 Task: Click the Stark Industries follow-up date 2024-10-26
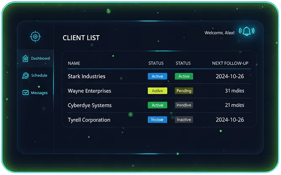(230, 76)
